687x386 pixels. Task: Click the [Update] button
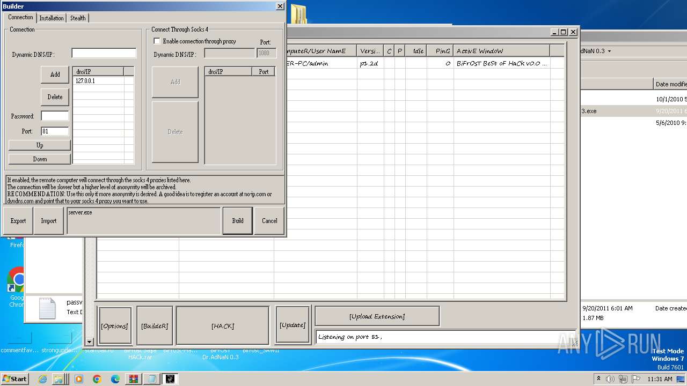pos(293,325)
